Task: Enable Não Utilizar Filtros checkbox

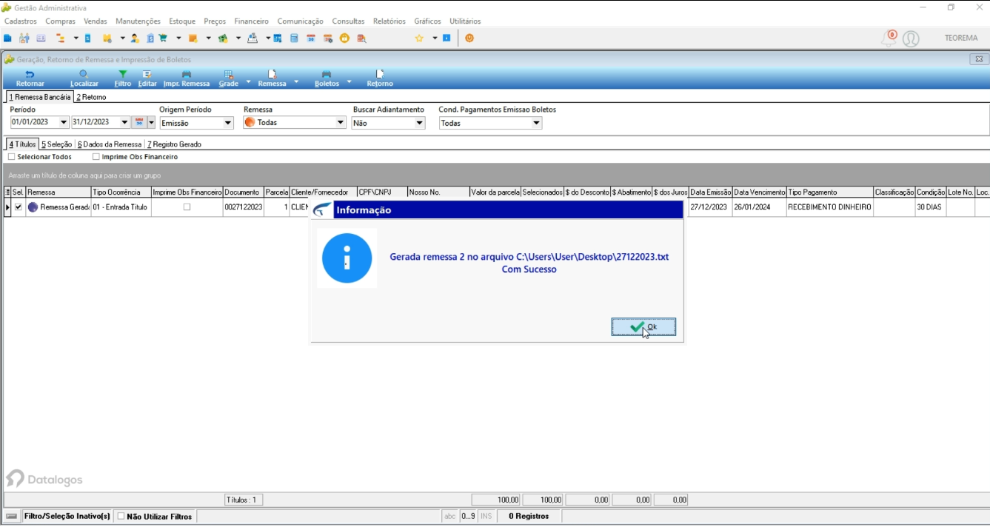Action: 121,516
